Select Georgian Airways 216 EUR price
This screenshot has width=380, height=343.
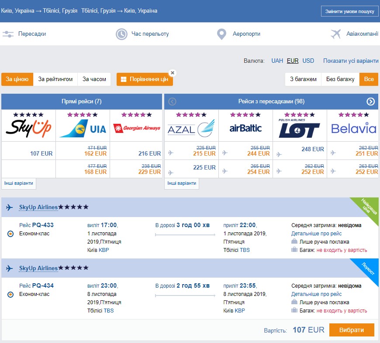[x=149, y=153]
